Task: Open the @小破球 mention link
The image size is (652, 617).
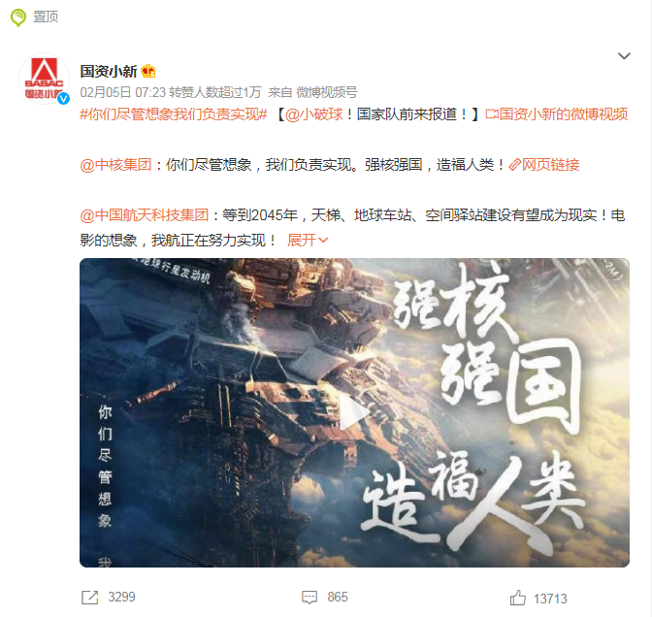Action: pyautogui.click(x=314, y=114)
